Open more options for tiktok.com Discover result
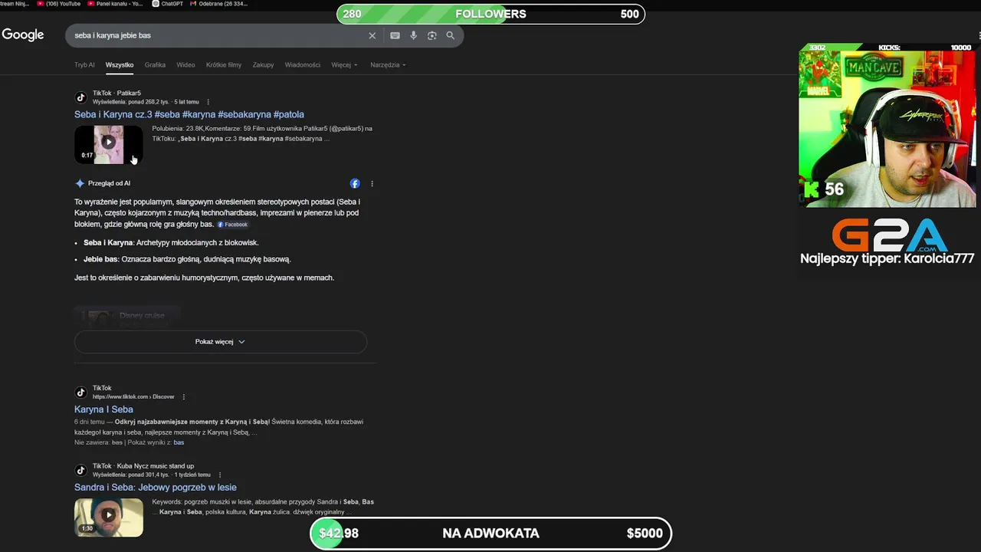 click(184, 397)
